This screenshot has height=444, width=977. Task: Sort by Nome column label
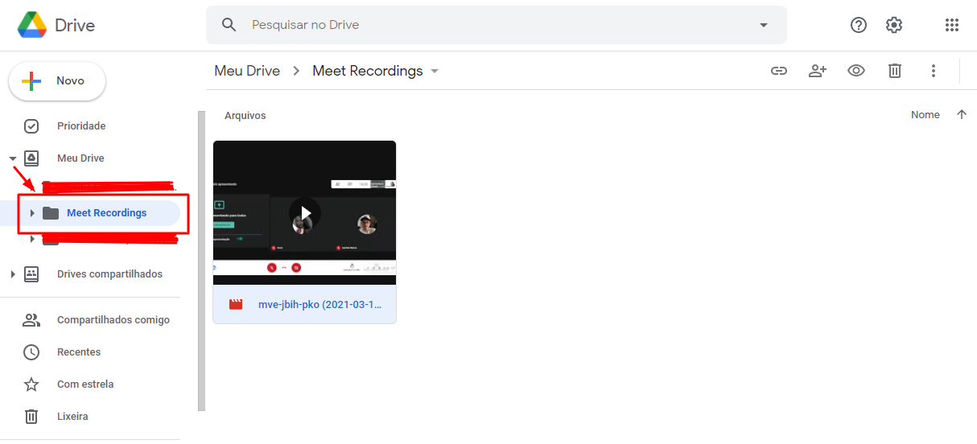tap(925, 115)
